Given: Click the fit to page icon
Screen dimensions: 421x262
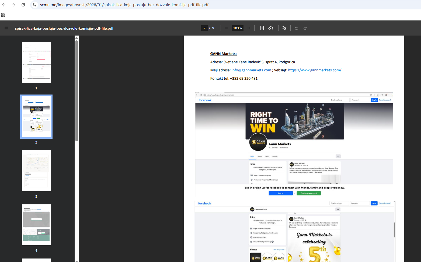Looking at the screenshot, I should 262,28.
